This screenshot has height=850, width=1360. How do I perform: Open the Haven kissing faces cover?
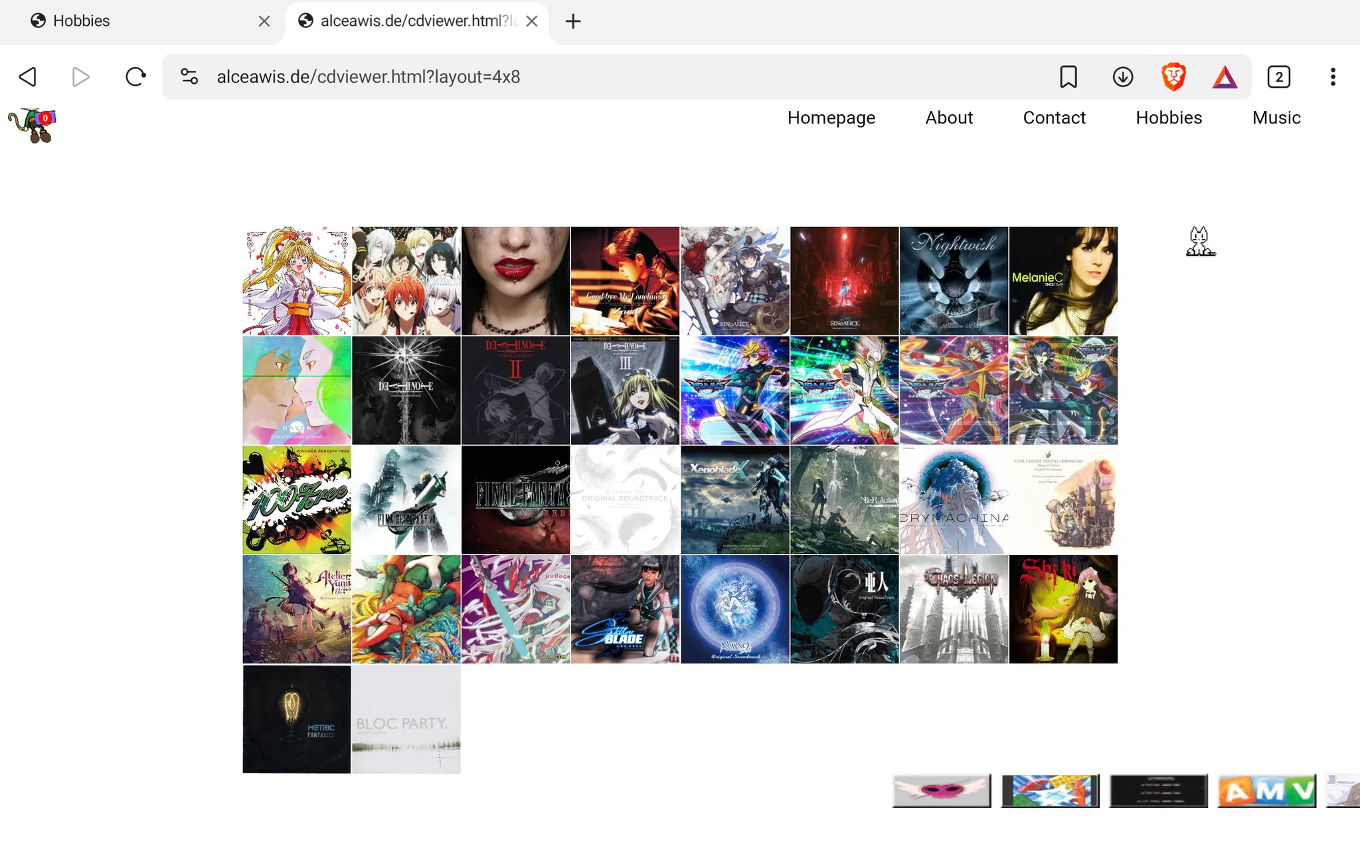coord(297,390)
